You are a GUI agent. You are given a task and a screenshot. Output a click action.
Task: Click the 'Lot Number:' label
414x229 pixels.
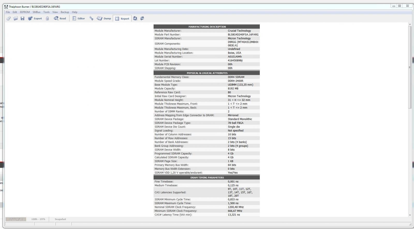coord(162,61)
